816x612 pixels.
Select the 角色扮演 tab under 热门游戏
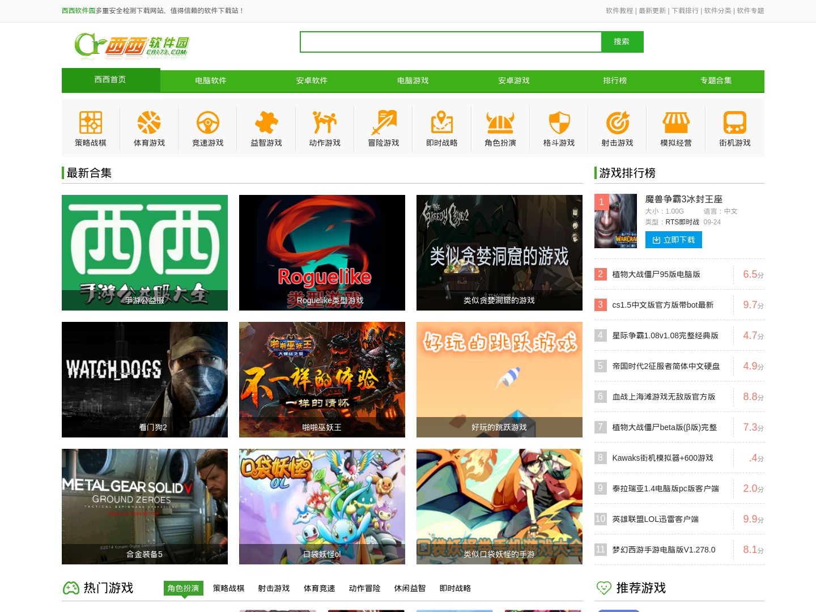point(183,588)
